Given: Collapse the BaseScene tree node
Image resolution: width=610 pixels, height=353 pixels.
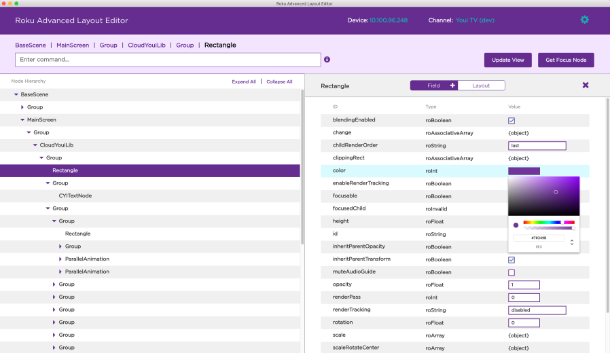Looking at the screenshot, I should pos(16,94).
